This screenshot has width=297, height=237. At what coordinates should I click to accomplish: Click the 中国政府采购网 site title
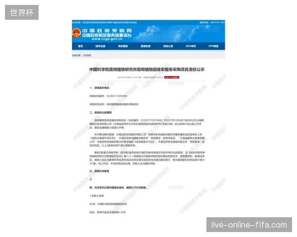[x=107, y=31]
